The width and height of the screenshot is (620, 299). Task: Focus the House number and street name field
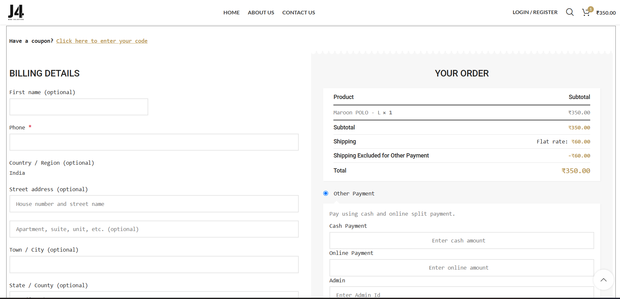tap(154, 204)
